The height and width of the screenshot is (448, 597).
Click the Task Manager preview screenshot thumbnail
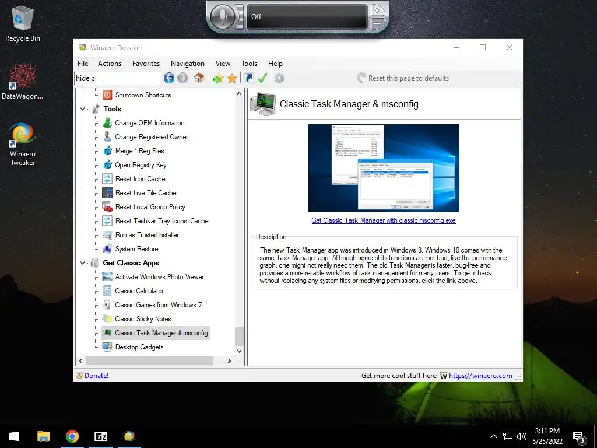pyautogui.click(x=384, y=168)
